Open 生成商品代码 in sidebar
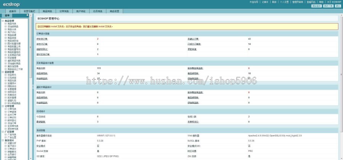Image resolution: width=343 pixels, height=160 pixels. [14, 55]
